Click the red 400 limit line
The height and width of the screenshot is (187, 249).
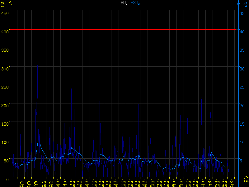[x=125, y=30]
